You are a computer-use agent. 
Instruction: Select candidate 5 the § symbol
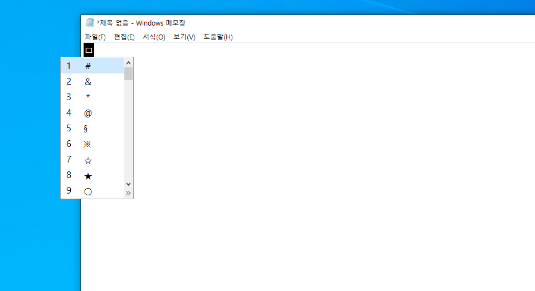pyautogui.click(x=92, y=129)
